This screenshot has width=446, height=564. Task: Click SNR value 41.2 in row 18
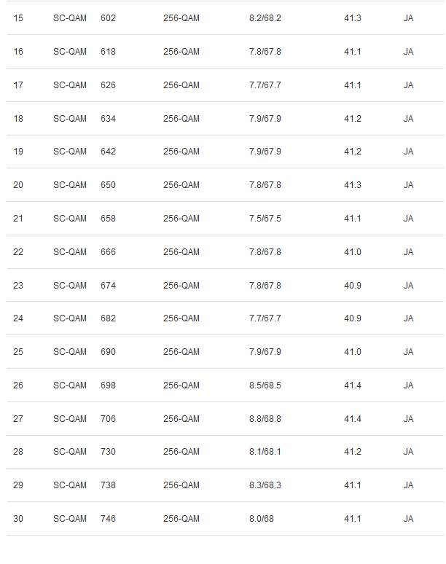coord(353,118)
